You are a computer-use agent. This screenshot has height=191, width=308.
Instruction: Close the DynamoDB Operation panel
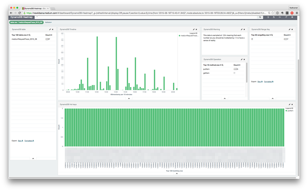point(244,60)
